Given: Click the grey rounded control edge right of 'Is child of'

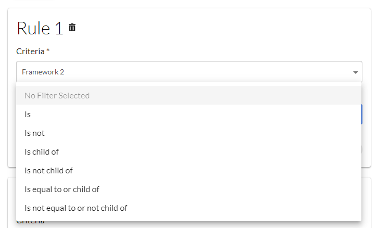Looking at the screenshot, I should tap(362, 150).
